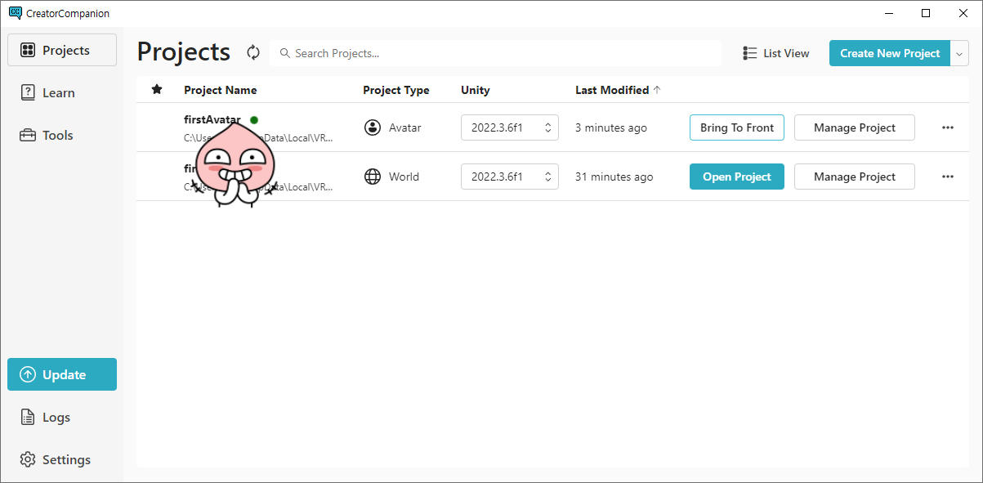The image size is (983, 483).
Task: Open the Projects sidebar tab
Action: click(62, 50)
